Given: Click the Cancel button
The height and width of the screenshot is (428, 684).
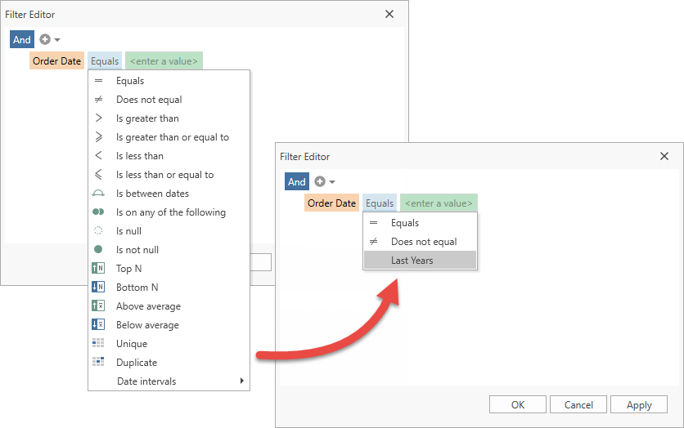Looking at the screenshot, I should tap(578, 405).
